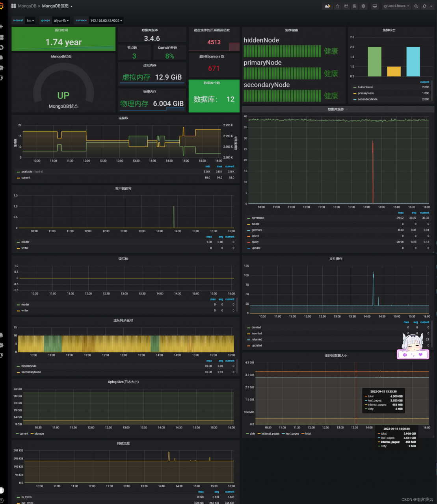Open the time picker showing Last 6 hours
Screen dimensions: 437x504
pyautogui.click(x=397, y=6)
